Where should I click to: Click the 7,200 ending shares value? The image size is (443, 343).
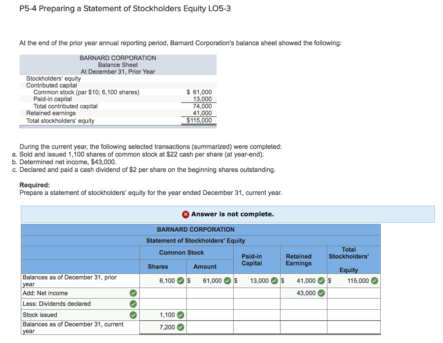(167, 327)
